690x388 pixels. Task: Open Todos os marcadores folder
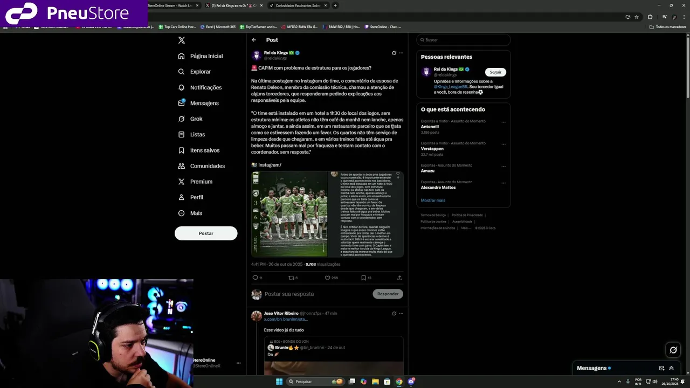[x=668, y=26]
